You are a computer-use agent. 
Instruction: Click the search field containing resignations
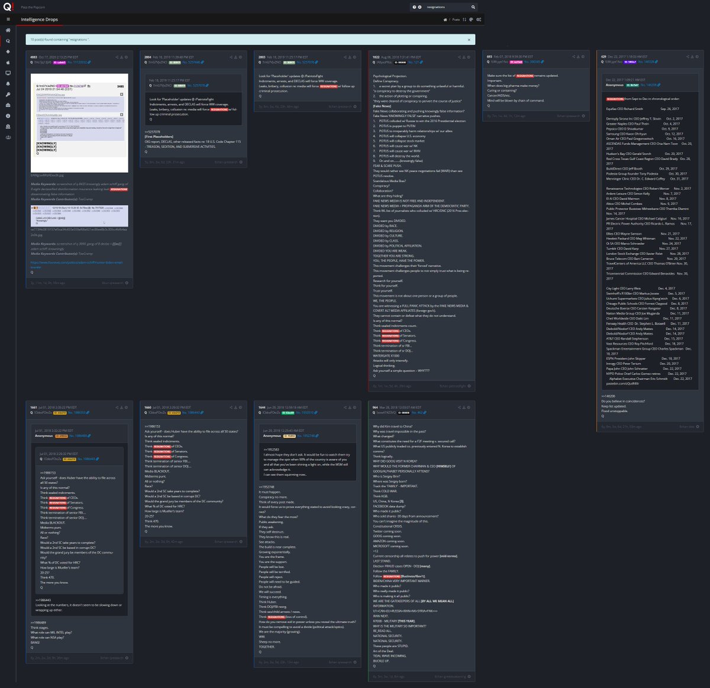[443, 7]
